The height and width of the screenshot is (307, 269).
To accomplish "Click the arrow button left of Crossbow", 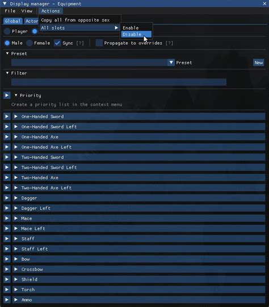I will coord(7,269).
